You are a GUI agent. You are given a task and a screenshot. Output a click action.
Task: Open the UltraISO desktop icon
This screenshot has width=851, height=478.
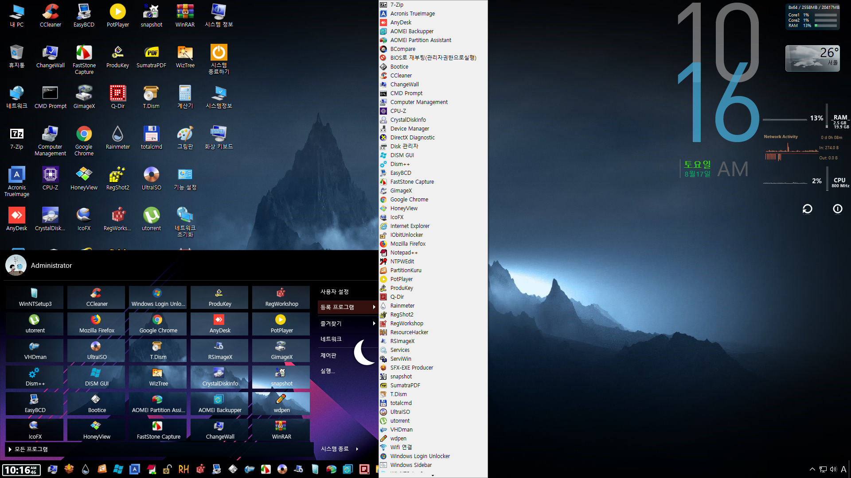tap(151, 178)
